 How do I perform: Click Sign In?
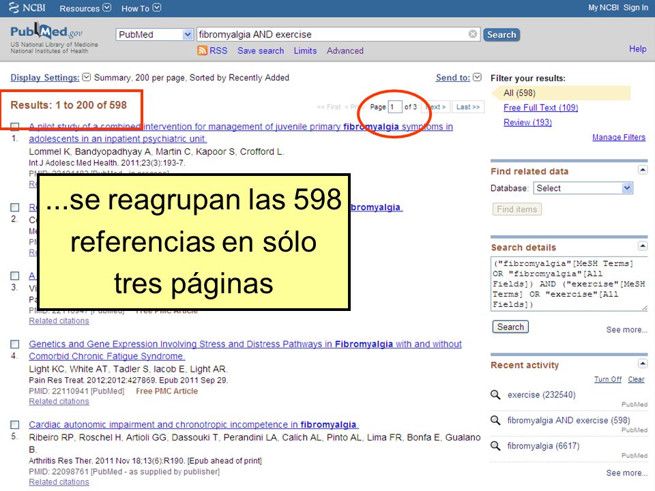[635, 8]
